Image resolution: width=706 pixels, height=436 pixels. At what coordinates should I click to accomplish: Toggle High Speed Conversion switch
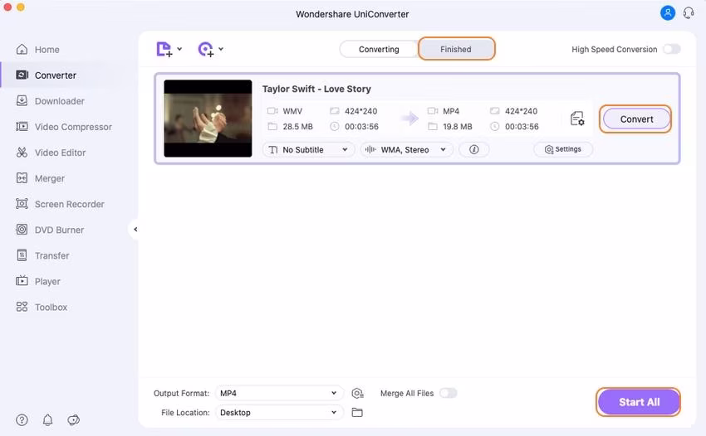tap(671, 50)
